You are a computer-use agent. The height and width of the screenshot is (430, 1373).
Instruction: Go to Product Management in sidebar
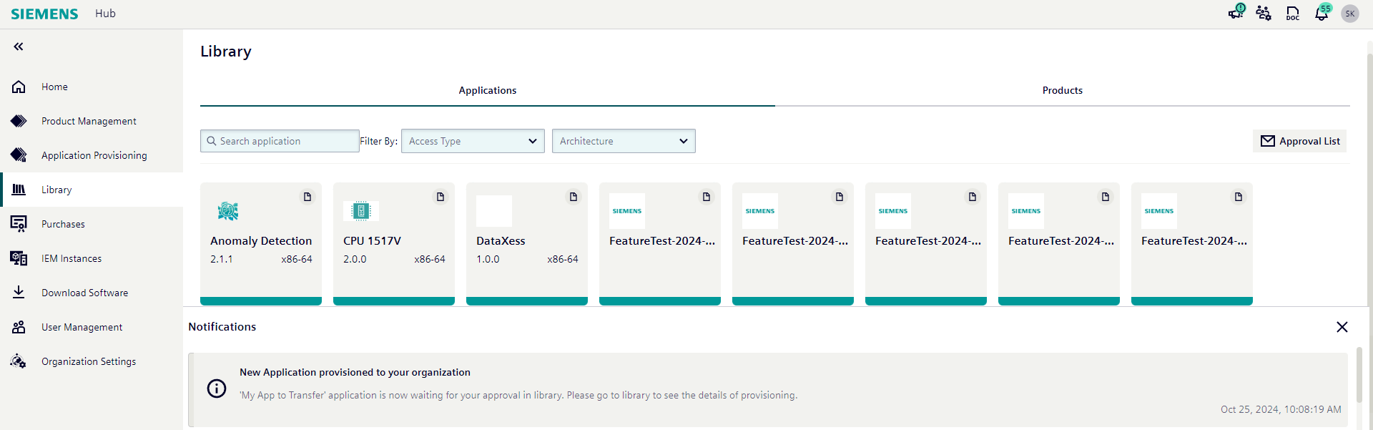tap(89, 121)
